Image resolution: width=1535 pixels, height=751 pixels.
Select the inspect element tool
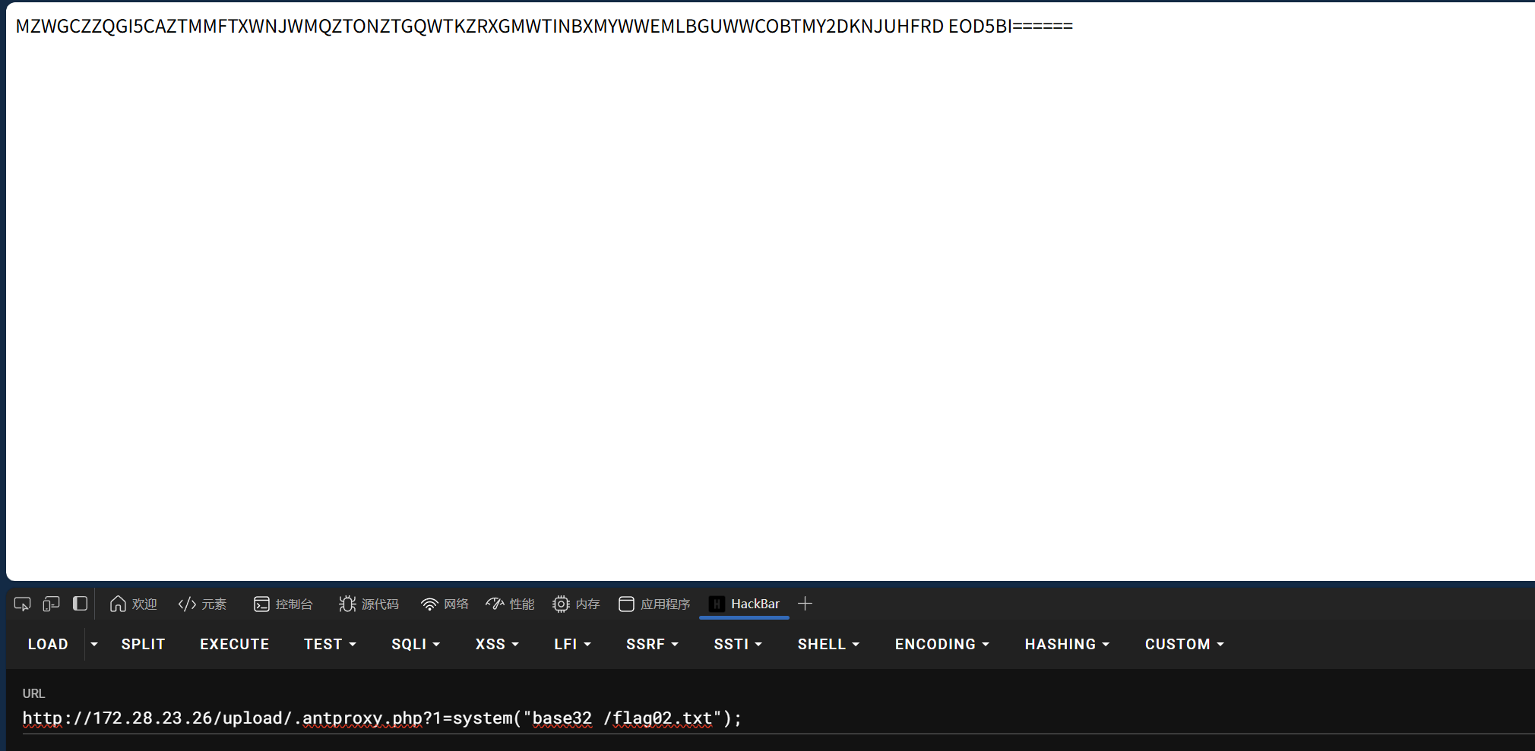tap(22, 604)
